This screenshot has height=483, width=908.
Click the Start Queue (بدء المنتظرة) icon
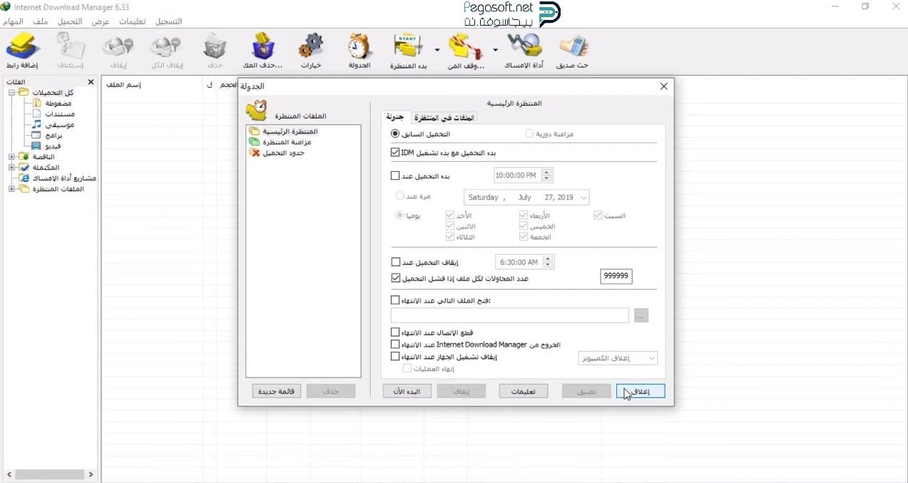(x=409, y=46)
